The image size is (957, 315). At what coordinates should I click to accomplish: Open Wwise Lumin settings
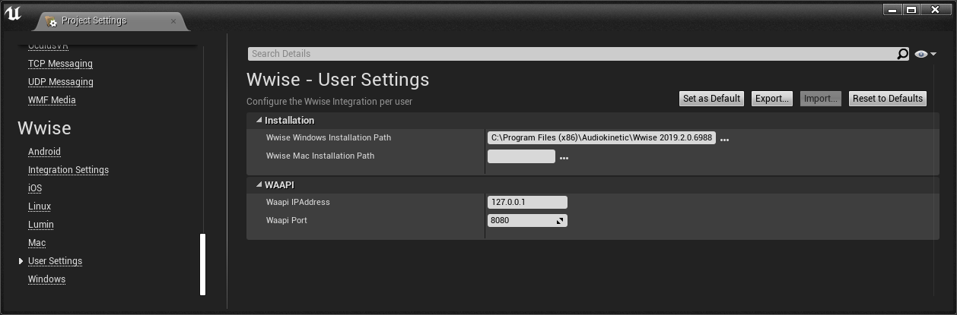[41, 225]
